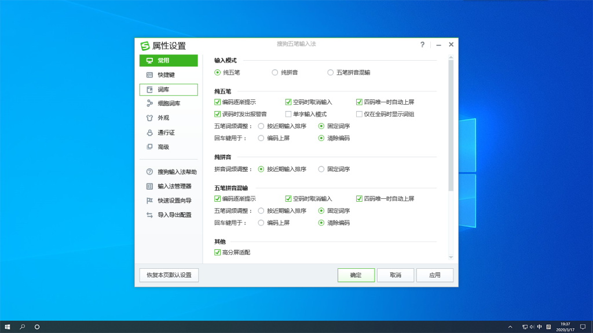Launch the 输入法管理器 from sidebar
The width and height of the screenshot is (593, 333).
click(169, 186)
